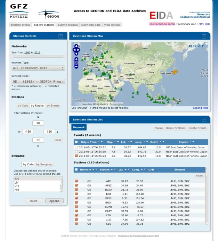
Task: Sort stations by Station name descending
Action: coord(115,170)
